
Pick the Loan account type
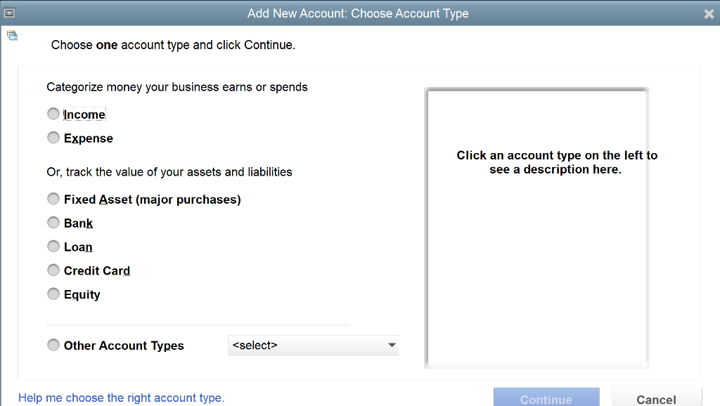coord(53,246)
